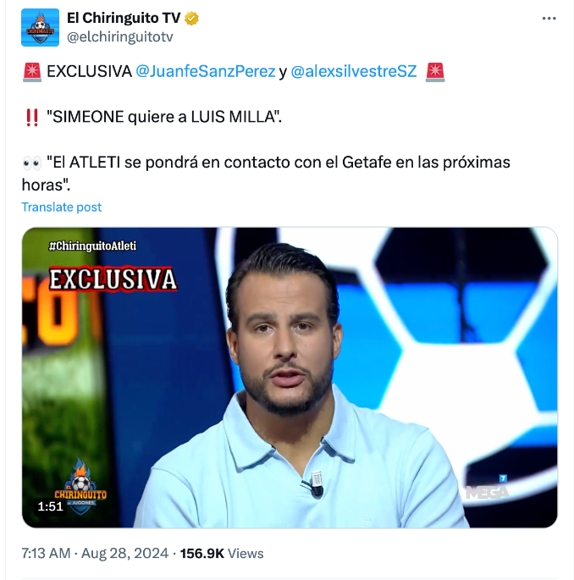
Task: Click the gold verified badge
Action: click(x=191, y=19)
